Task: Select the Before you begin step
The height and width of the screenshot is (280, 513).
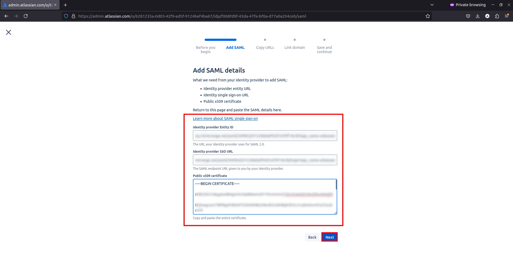Action: point(205,49)
